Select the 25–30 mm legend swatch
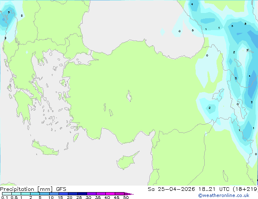This screenshot has height=199, width=258. pos(82,194)
